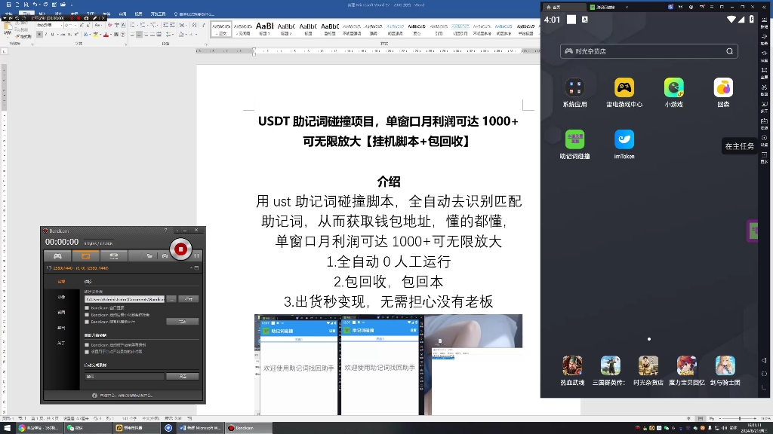Screen dimensions: 773x434
Task: Click Bandicam pause button
Action: (196, 256)
